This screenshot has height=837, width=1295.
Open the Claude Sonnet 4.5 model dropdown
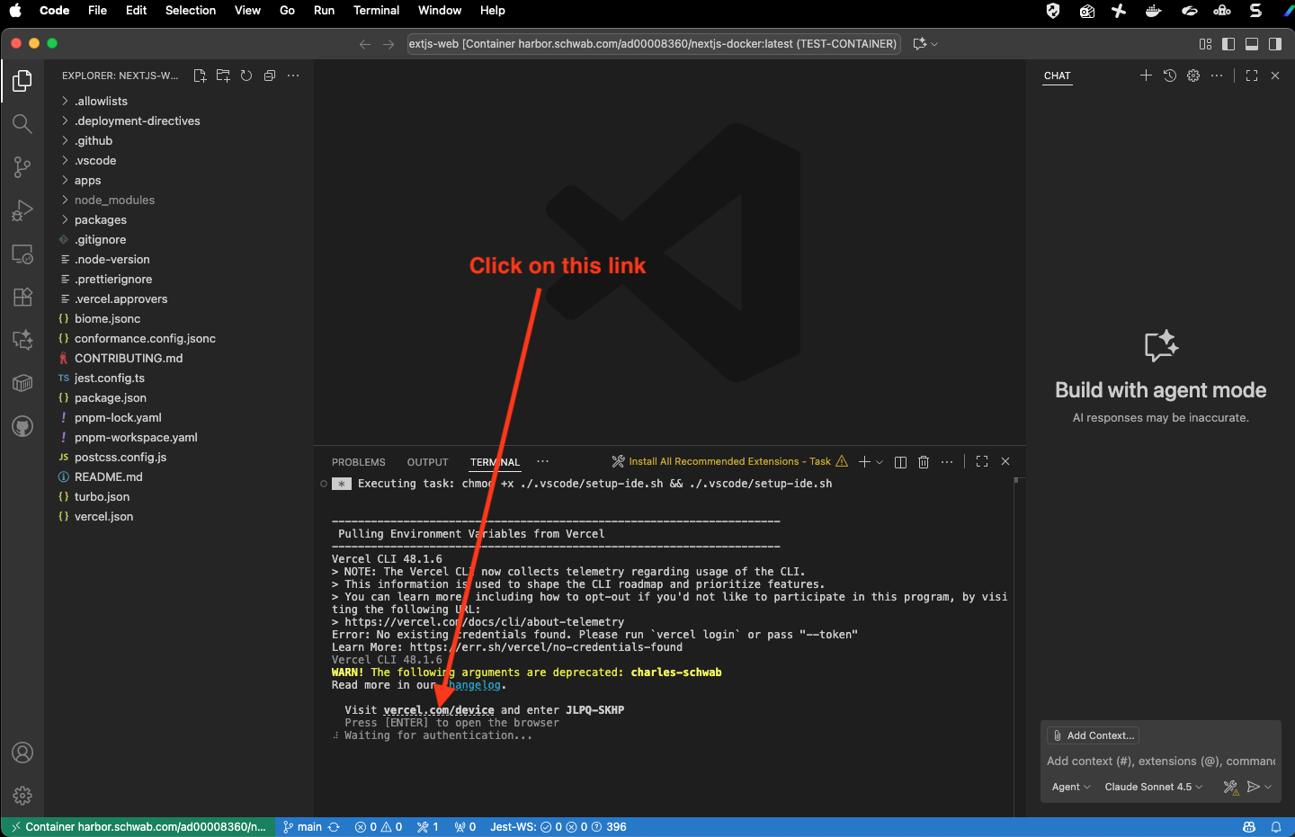[1152, 787]
